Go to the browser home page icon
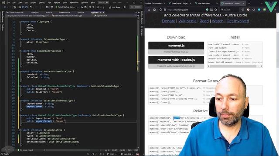This screenshot has height=156, width=279. pos(154,10)
